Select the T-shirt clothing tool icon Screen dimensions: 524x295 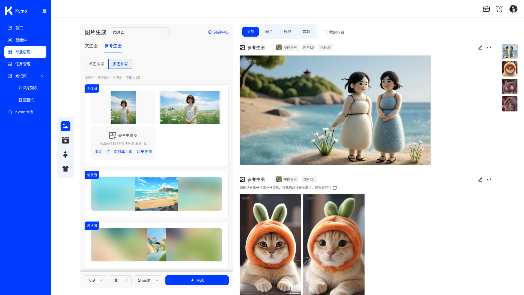[65, 169]
